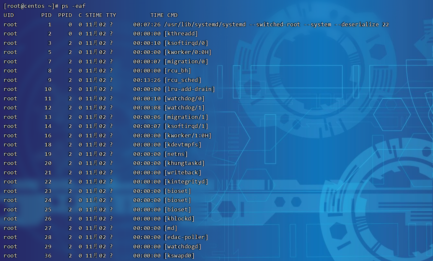Screen dimensions: 433x261
Task: Click the [watchdog/0] process name
Action: coord(185,98)
